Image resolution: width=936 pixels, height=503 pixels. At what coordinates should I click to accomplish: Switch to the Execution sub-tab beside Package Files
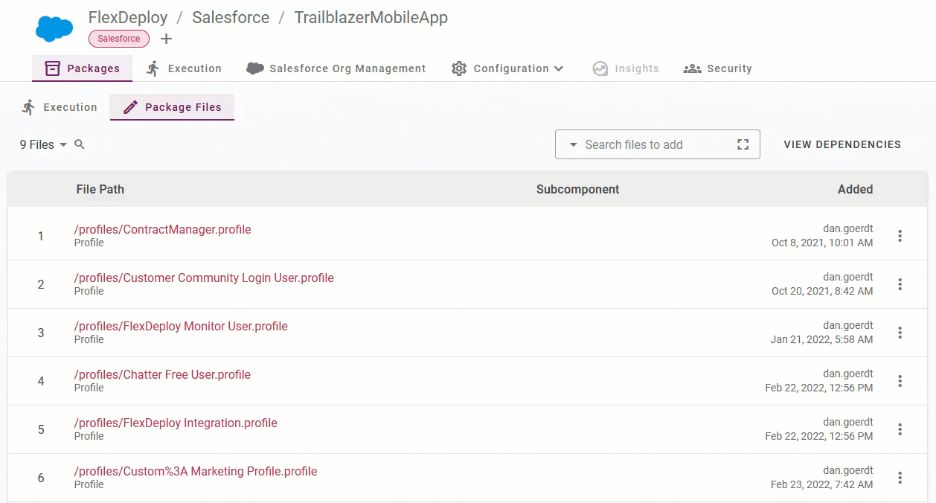(x=60, y=107)
